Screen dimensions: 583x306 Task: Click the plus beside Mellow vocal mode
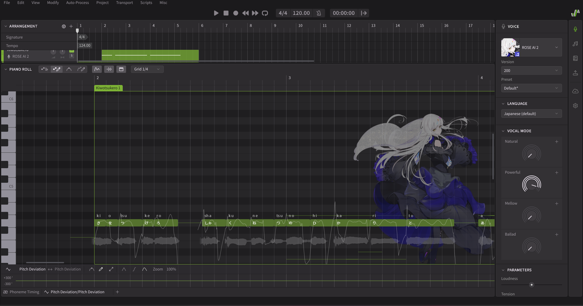[557, 203]
